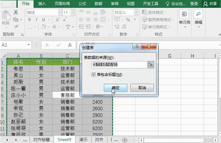The image size is (221, 143).
Task: Toggle Bold formatting
Action: coord(29,20)
